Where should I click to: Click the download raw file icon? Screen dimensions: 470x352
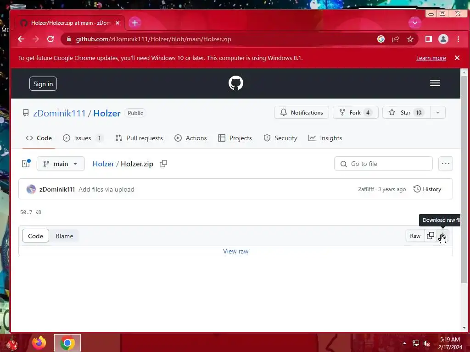coord(443,236)
